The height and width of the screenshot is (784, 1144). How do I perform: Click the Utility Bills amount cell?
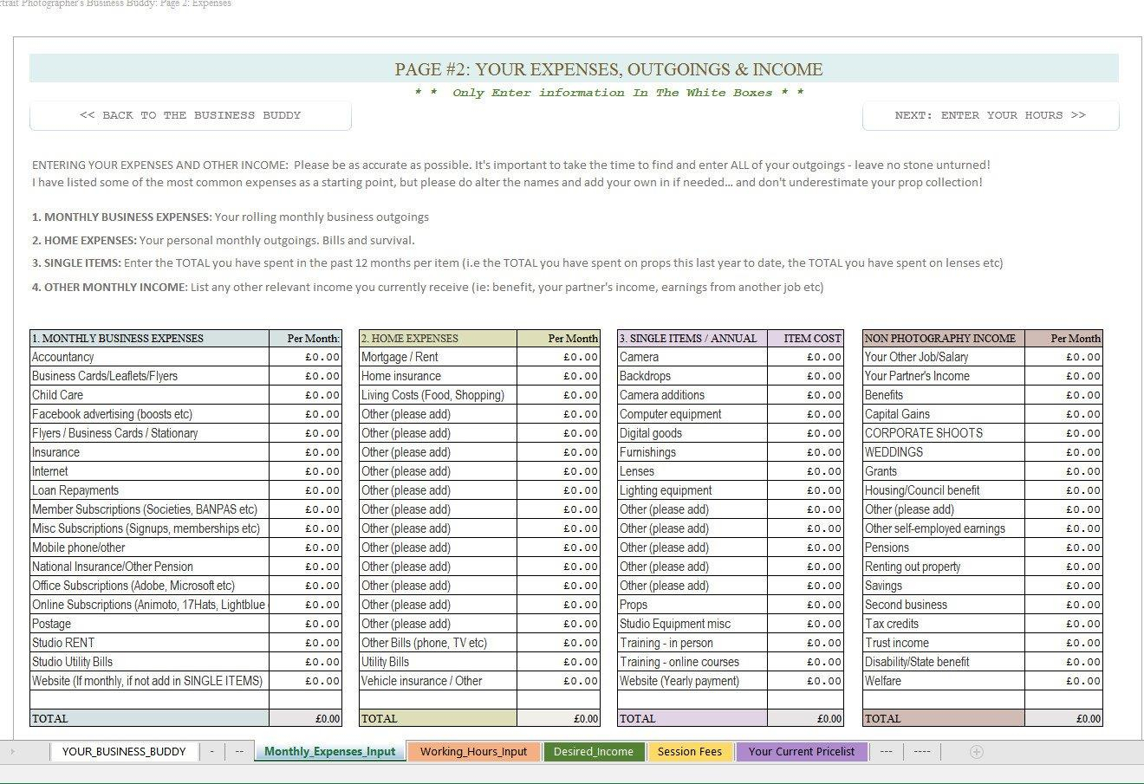point(558,662)
